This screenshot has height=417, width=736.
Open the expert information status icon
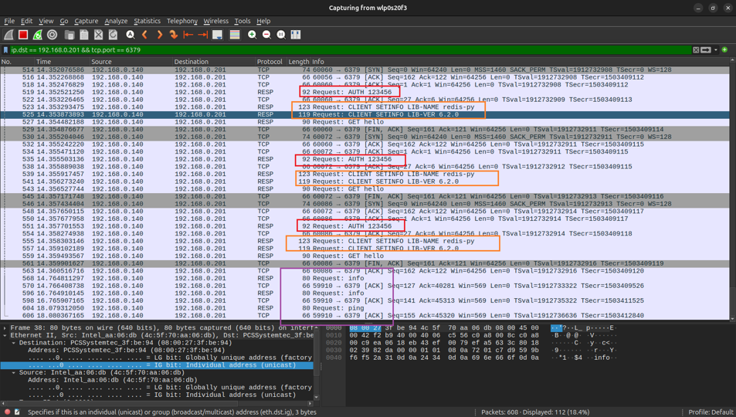8,412
